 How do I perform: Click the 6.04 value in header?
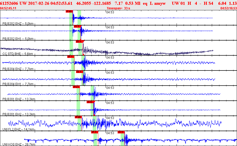(222, 3)
